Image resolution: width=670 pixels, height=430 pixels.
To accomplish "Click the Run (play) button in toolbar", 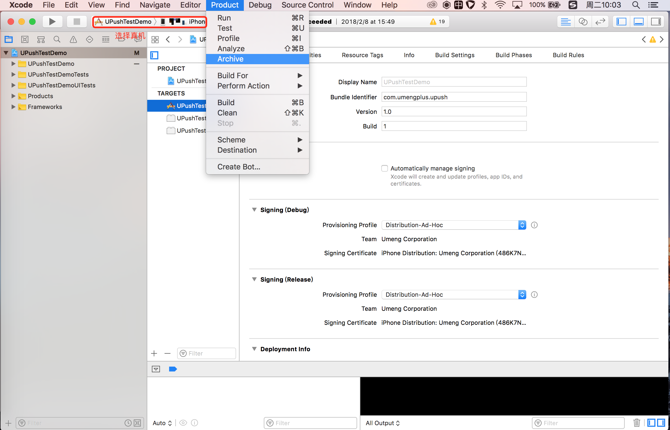I will [52, 22].
